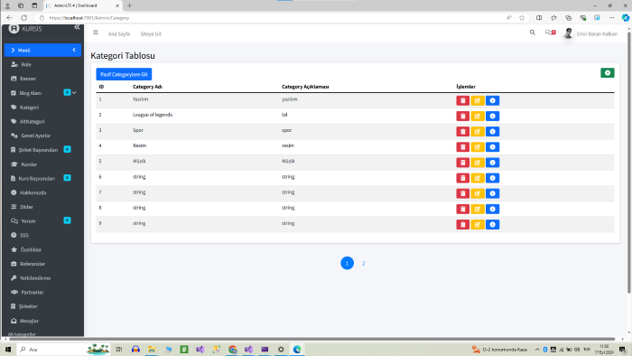The image size is (632, 356).
Task: Edit the Spor category
Action: pyautogui.click(x=478, y=131)
